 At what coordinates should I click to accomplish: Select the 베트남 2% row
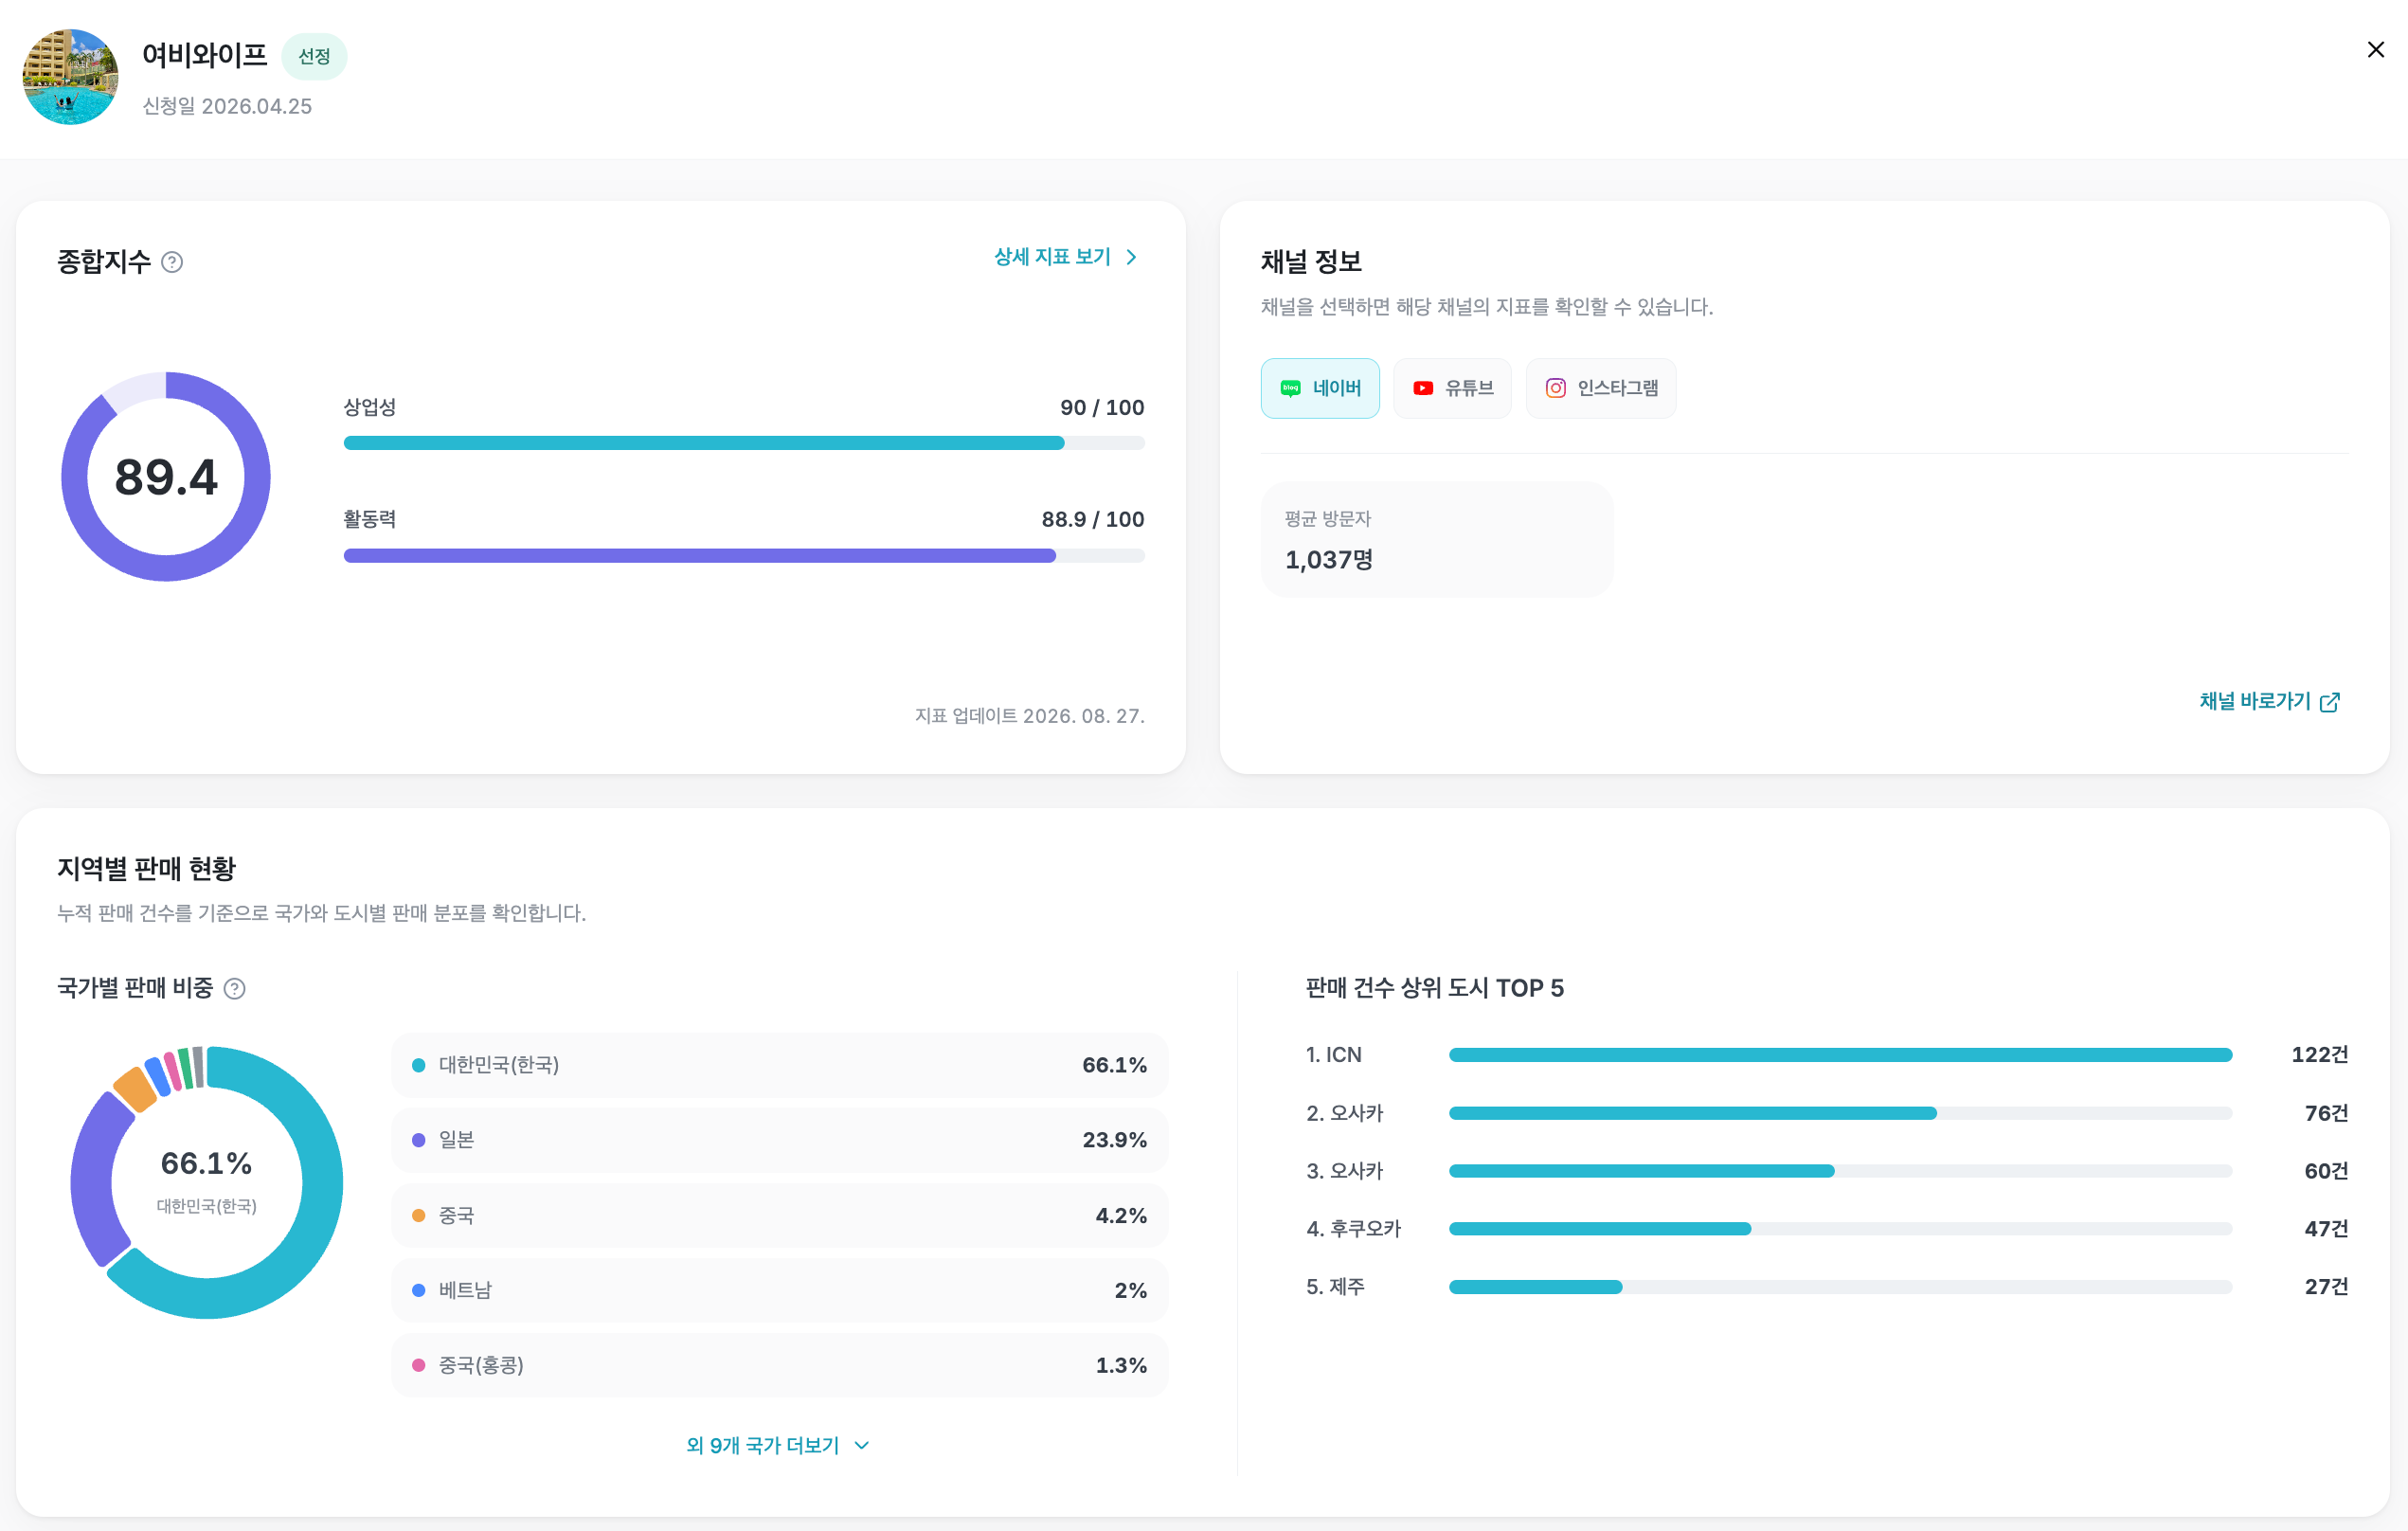point(780,1290)
